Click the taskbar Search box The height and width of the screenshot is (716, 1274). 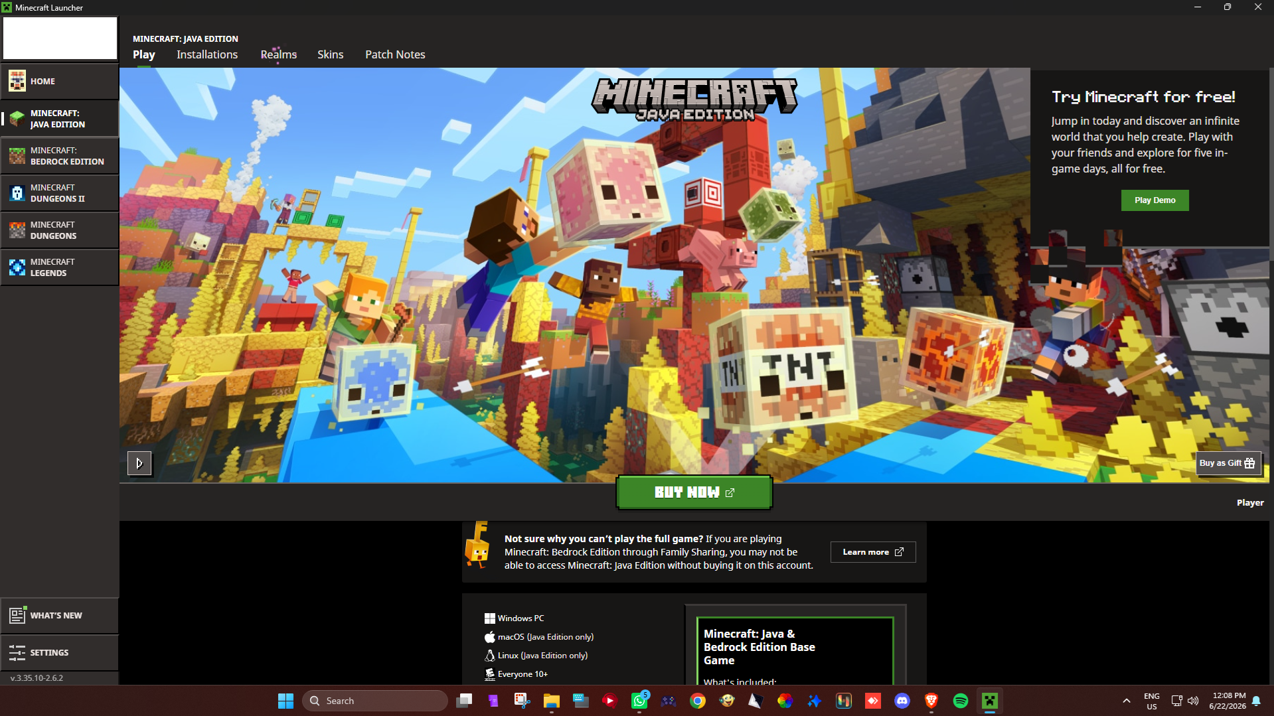(375, 701)
